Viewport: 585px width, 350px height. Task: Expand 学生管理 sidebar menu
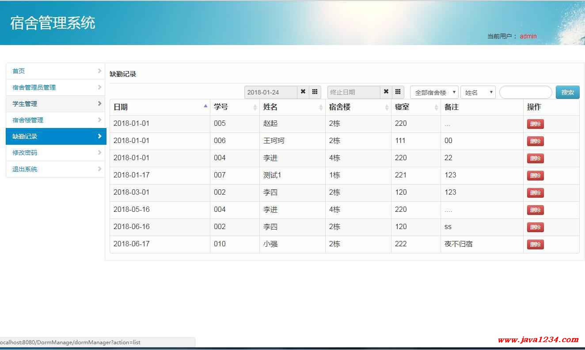pos(56,104)
